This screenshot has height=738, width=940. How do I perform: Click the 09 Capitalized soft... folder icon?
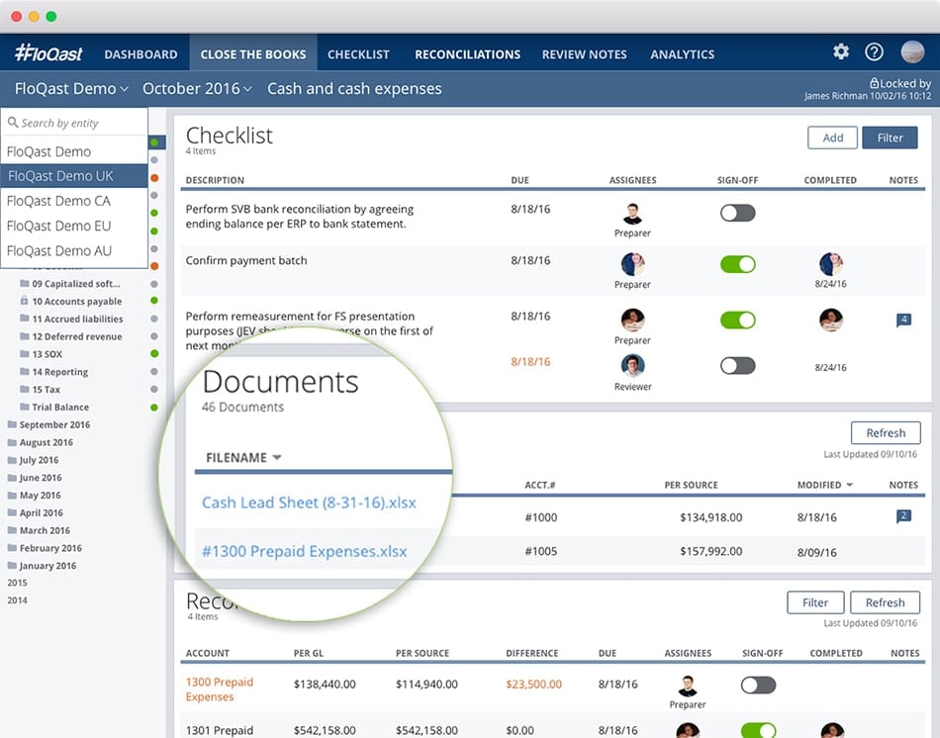click(x=25, y=283)
